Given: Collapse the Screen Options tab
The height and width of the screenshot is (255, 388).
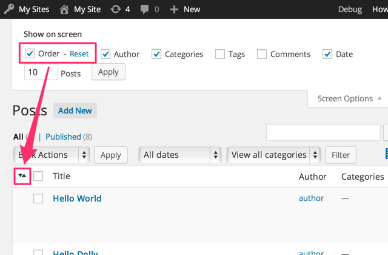Looking at the screenshot, I should coord(349,98).
